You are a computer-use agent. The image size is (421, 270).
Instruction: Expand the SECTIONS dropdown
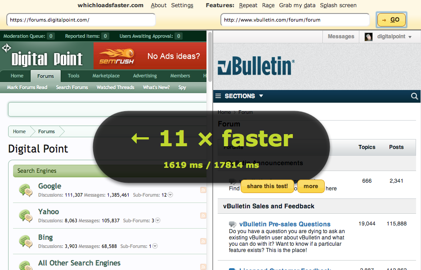pyautogui.click(x=261, y=96)
